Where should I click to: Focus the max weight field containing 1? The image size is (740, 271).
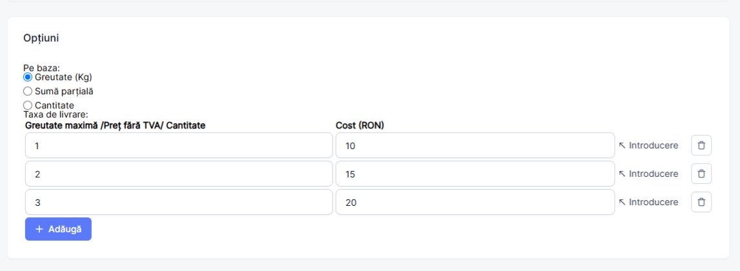tap(179, 146)
